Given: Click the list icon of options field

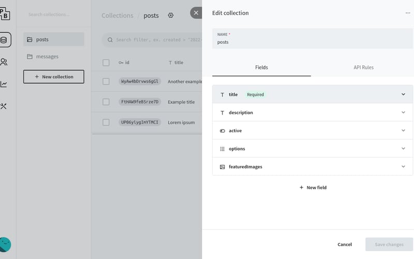Looking at the screenshot, I should [x=223, y=149].
